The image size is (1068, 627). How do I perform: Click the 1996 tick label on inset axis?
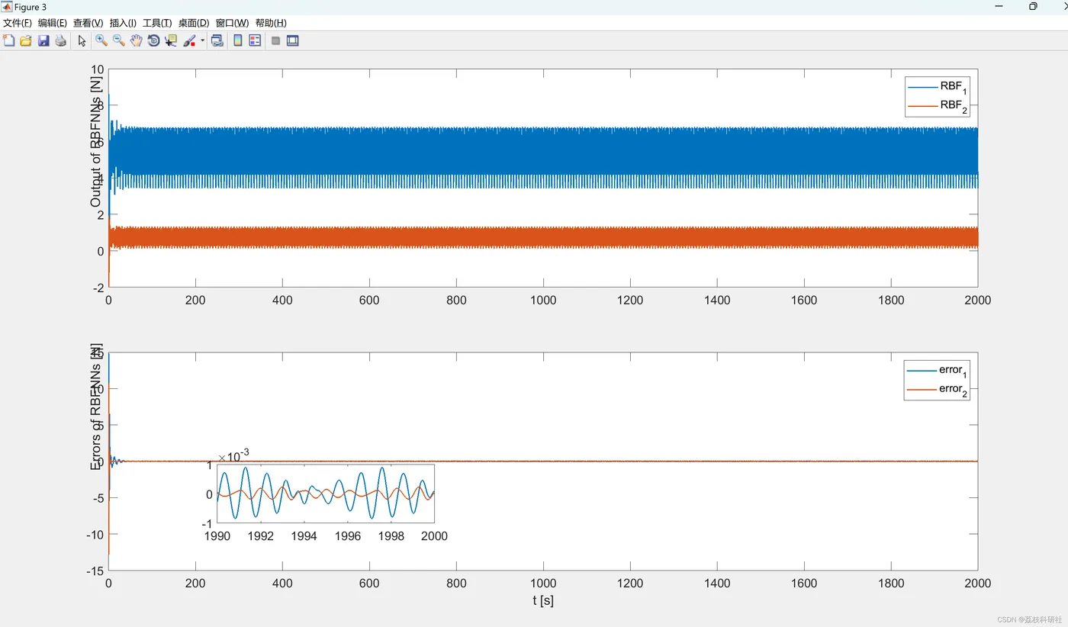[x=348, y=536]
